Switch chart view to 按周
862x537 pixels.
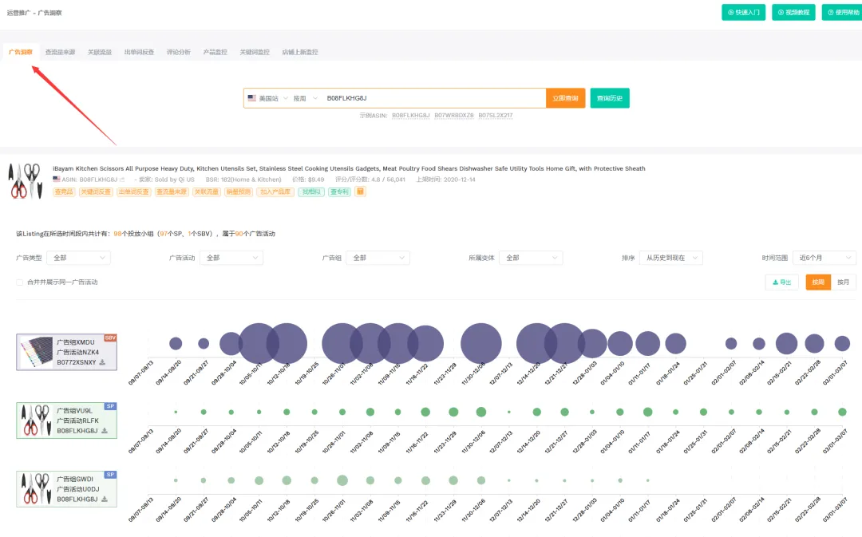pyautogui.click(x=818, y=282)
